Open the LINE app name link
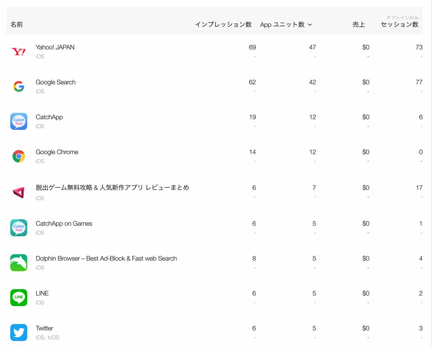The height and width of the screenshot is (347, 432). click(42, 293)
